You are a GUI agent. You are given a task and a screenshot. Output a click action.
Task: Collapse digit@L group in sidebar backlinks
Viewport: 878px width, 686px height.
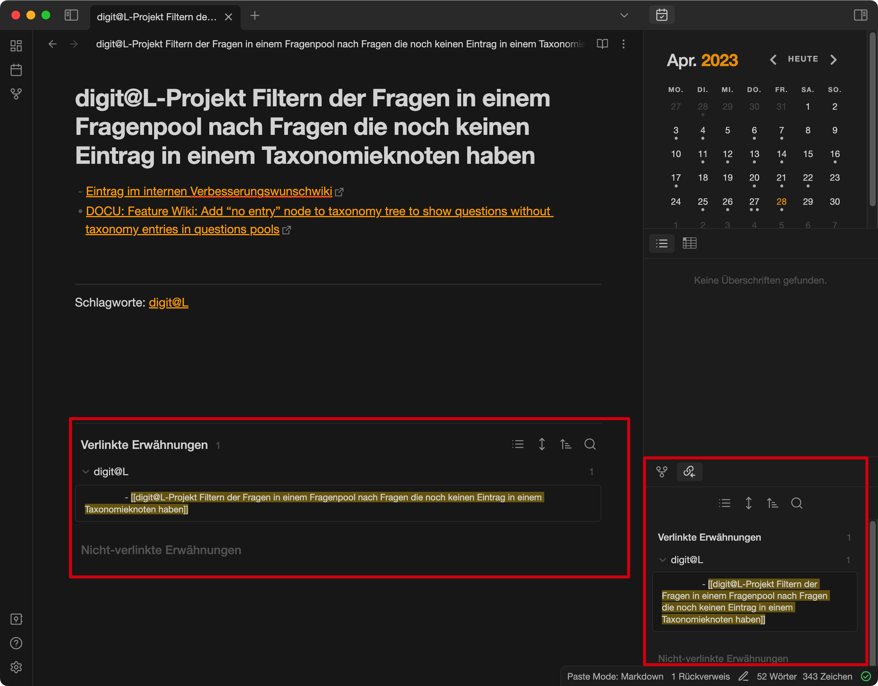(x=663, y=560)
